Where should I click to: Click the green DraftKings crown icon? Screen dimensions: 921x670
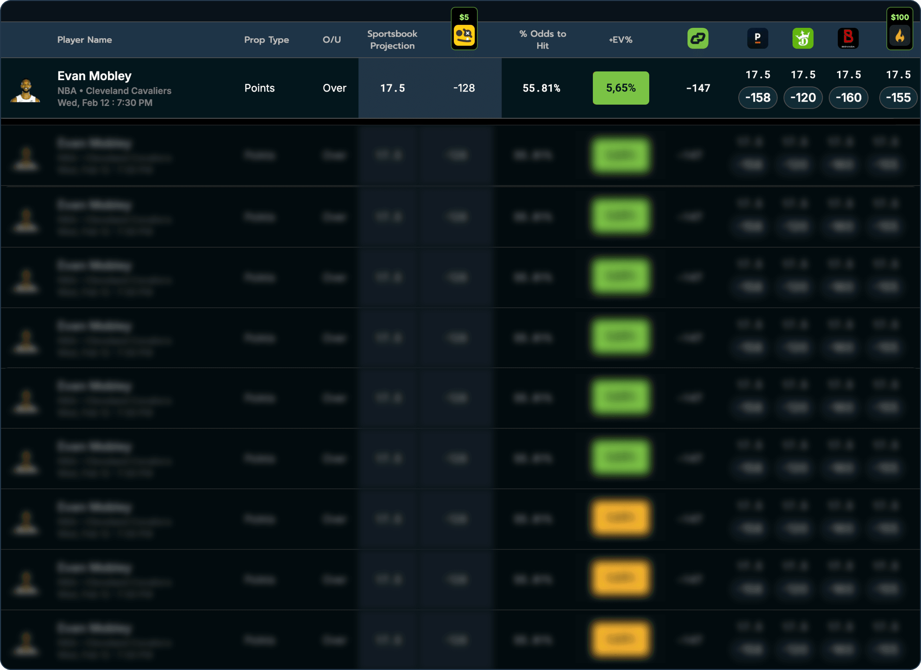point(803,39)
